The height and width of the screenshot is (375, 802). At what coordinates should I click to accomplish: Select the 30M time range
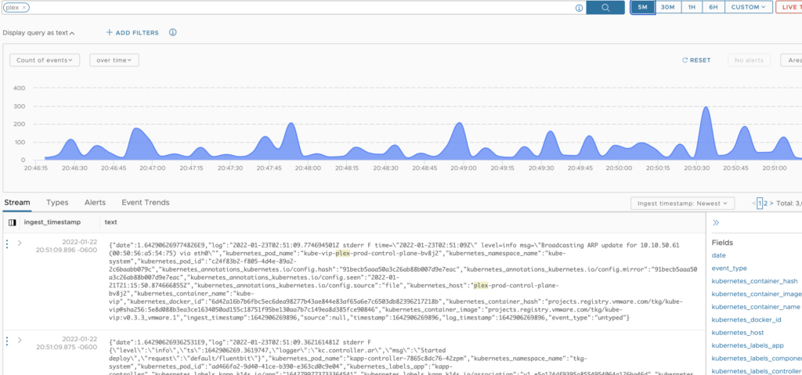pos(667,7)
